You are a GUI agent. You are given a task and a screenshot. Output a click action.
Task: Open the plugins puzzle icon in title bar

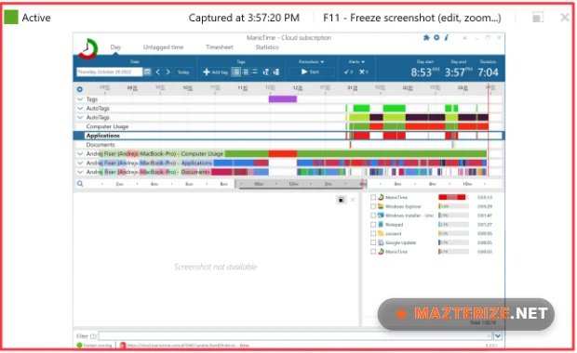click(x=426, y=37)
